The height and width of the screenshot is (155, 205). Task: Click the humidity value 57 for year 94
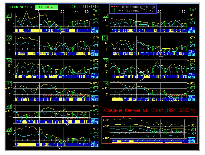[93, 32]
